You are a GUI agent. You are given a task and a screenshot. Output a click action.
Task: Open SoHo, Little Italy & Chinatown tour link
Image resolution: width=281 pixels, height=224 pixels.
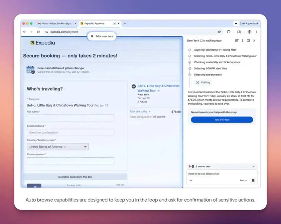[x=158, y=88]
